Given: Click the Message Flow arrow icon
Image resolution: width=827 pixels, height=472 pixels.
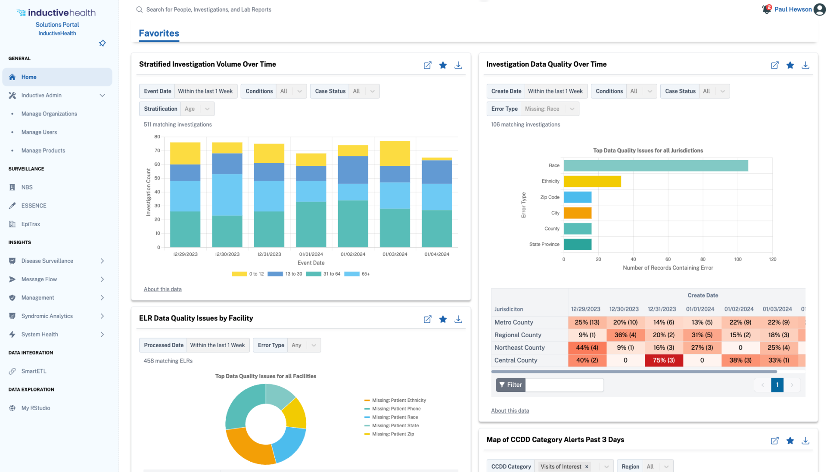Looking at the screenshot, I should 12,279.
